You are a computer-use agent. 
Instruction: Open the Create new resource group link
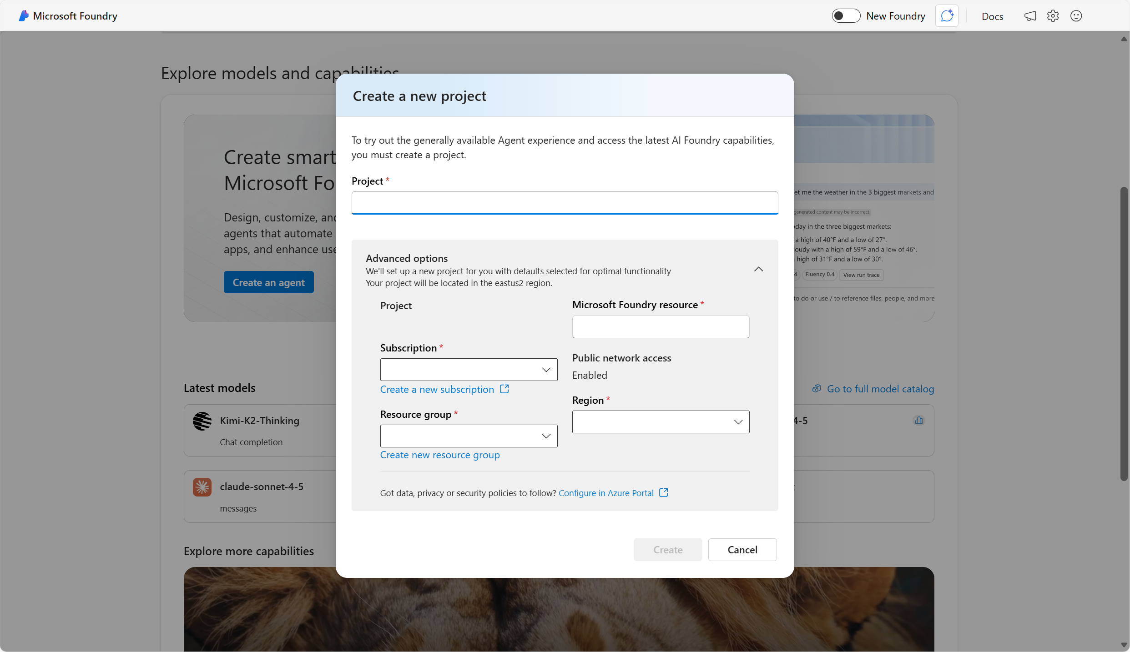pos(439,455)
